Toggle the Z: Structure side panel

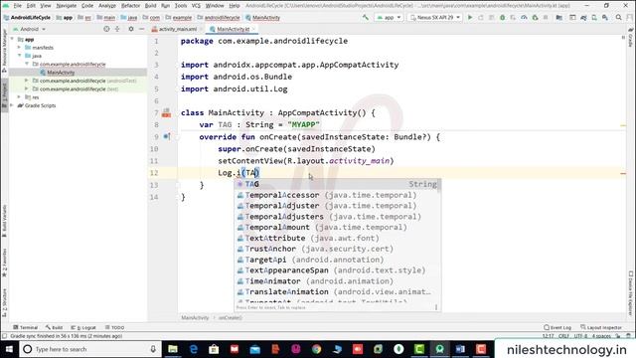click(4, 302)
